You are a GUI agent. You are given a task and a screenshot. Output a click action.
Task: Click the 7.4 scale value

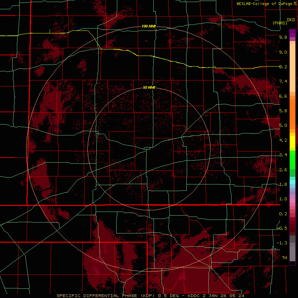pyautogui.click(x=283, y=81)
